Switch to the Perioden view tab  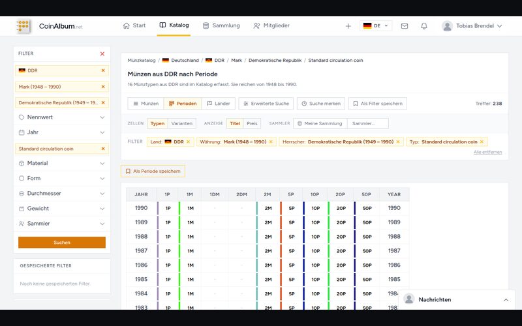click(183, 104)
